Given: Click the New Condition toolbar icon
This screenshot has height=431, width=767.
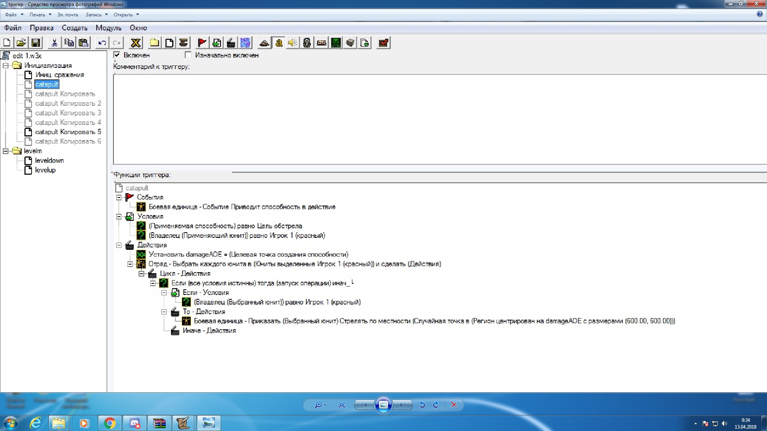Looking at the screenshot, I should pyautogui.click(x=217, y=43).
